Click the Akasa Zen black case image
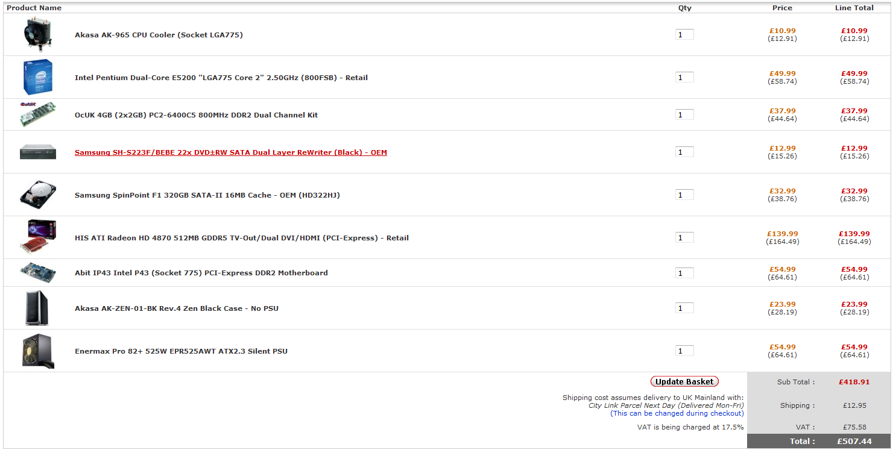This screenshot has width=893, height=450. tap(37, 308)
